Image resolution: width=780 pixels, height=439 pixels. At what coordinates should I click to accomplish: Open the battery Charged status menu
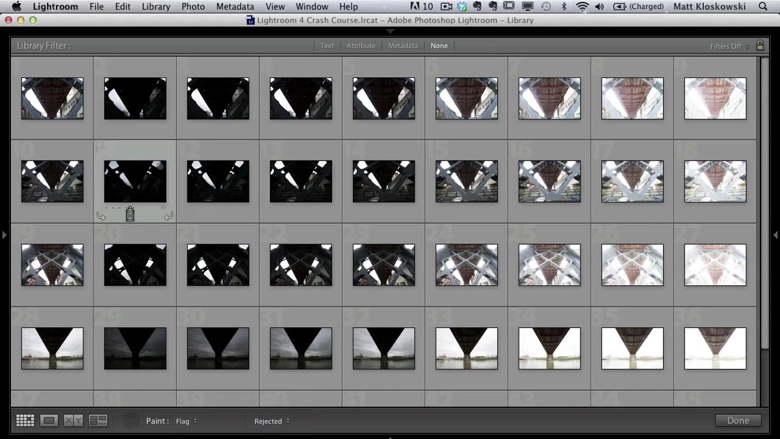pos(638,6)
